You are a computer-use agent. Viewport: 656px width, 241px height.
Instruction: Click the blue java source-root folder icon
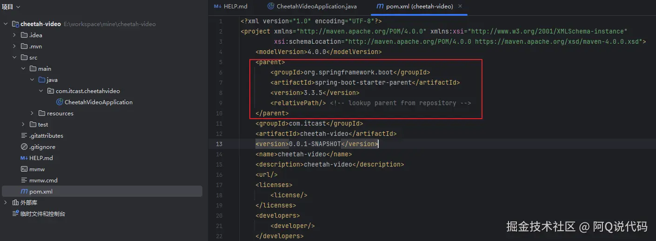[x=42, y=80]
